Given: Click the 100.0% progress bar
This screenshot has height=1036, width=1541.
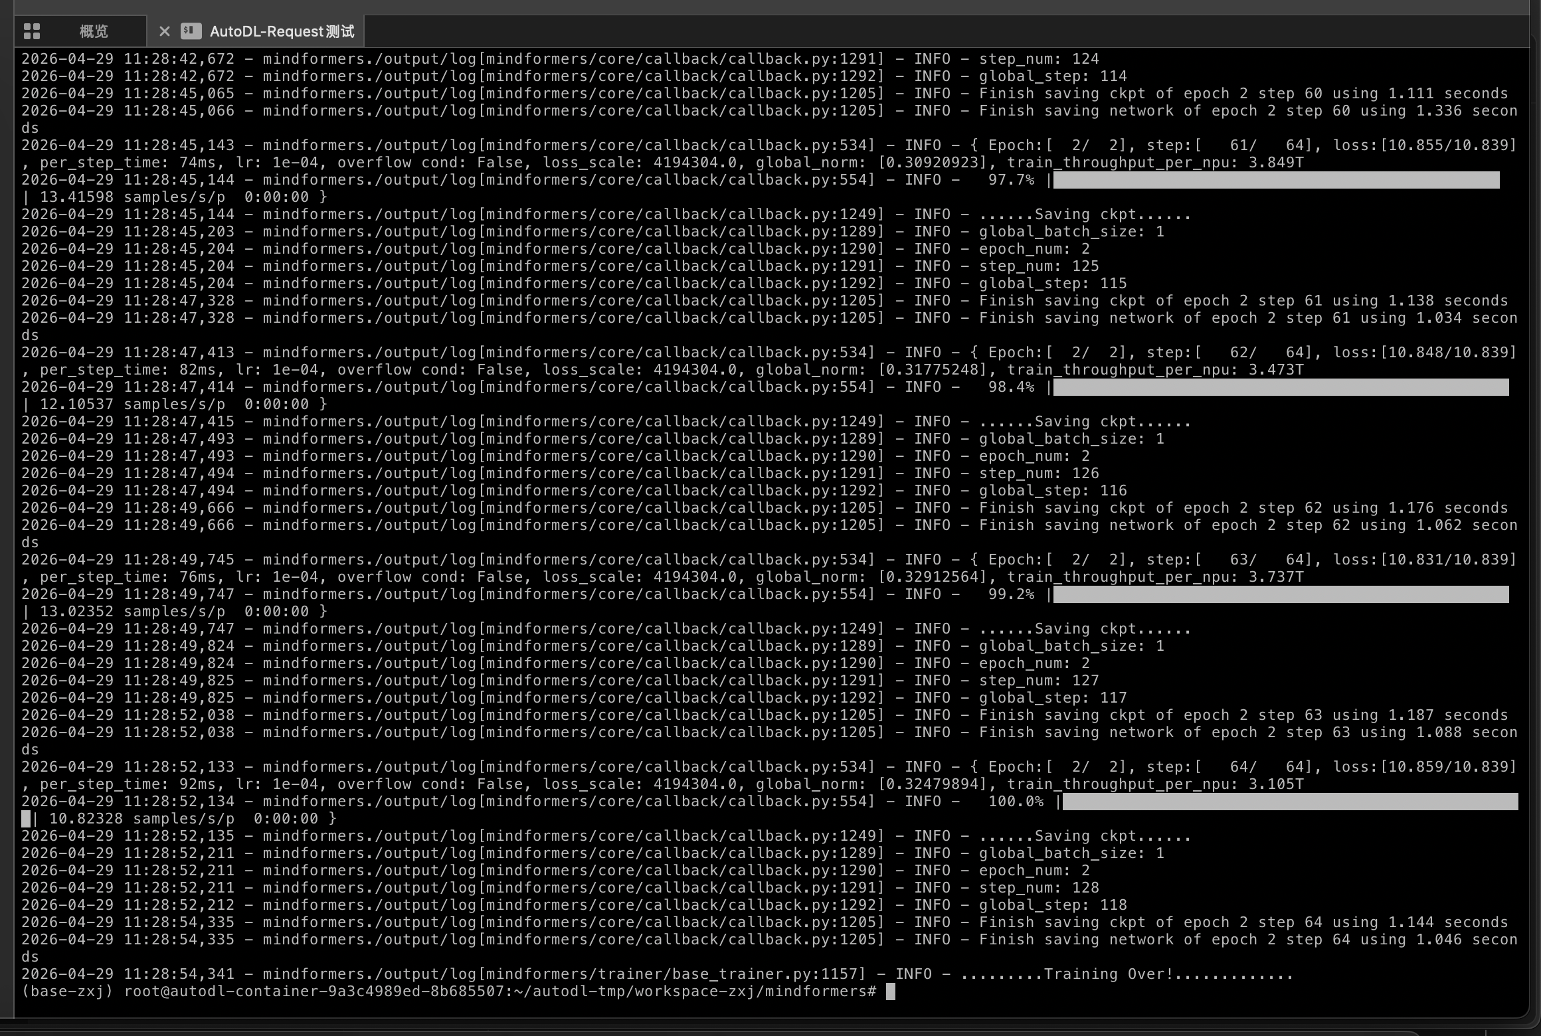Looking at the screenshot, I should 1290,802.
